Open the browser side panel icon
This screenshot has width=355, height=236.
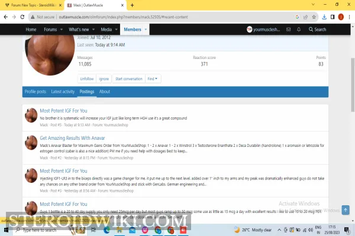pyautogui.click(x=333, y=17)
